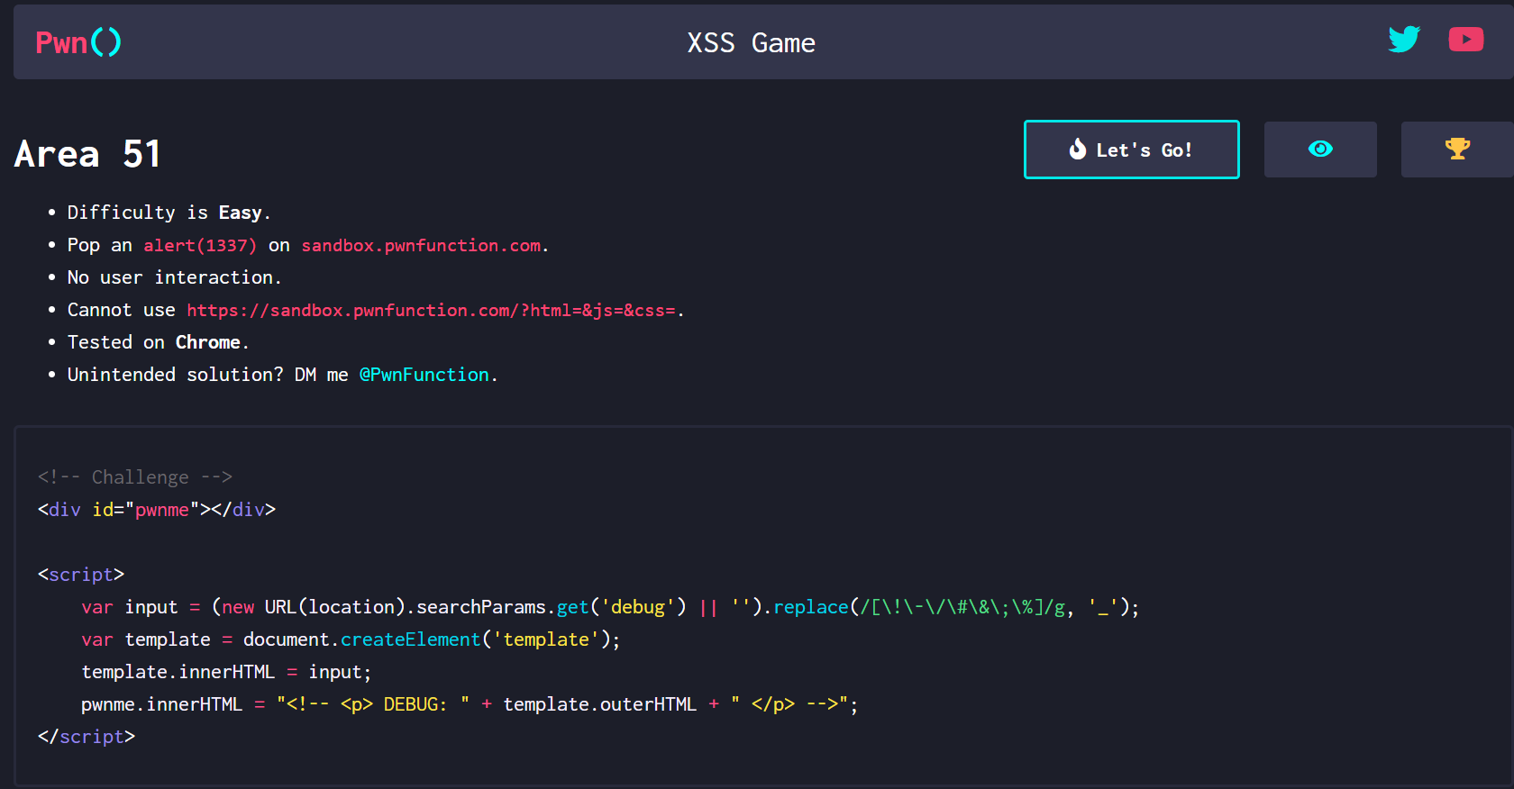Open the @PwnFunction link
Viewport: 1514px width, 789px height.
(x=424, y=375)
